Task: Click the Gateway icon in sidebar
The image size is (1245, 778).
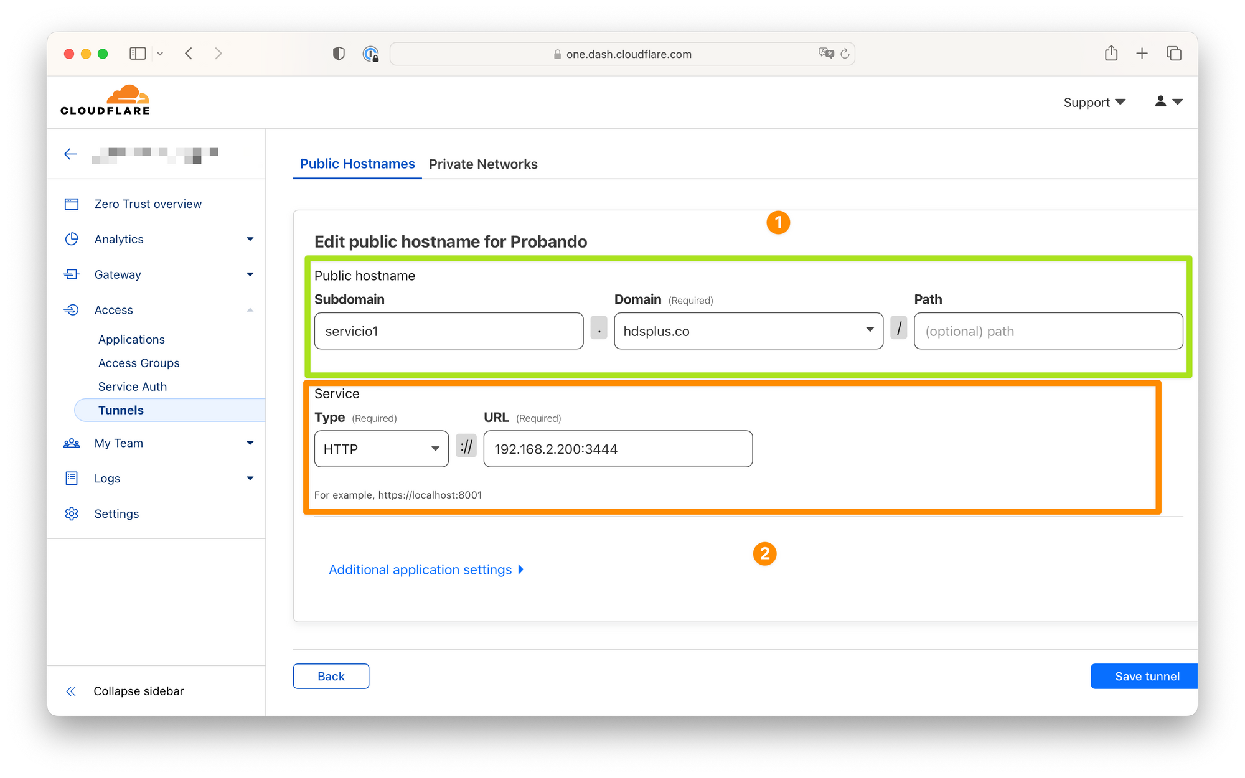Action: [x=72, y=274]
